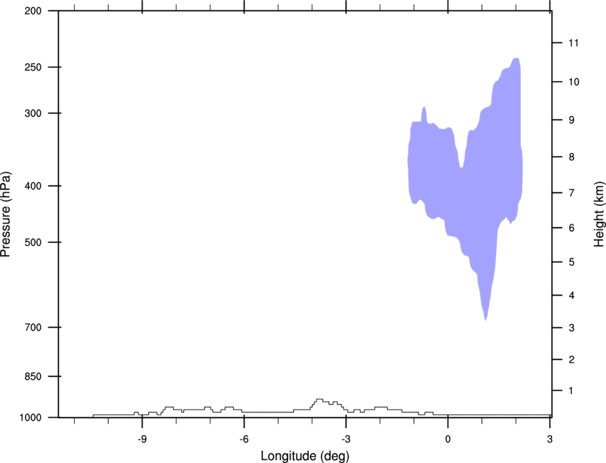
Task: Click the terrain peak near -4 longitude
Action: (319, 401)
